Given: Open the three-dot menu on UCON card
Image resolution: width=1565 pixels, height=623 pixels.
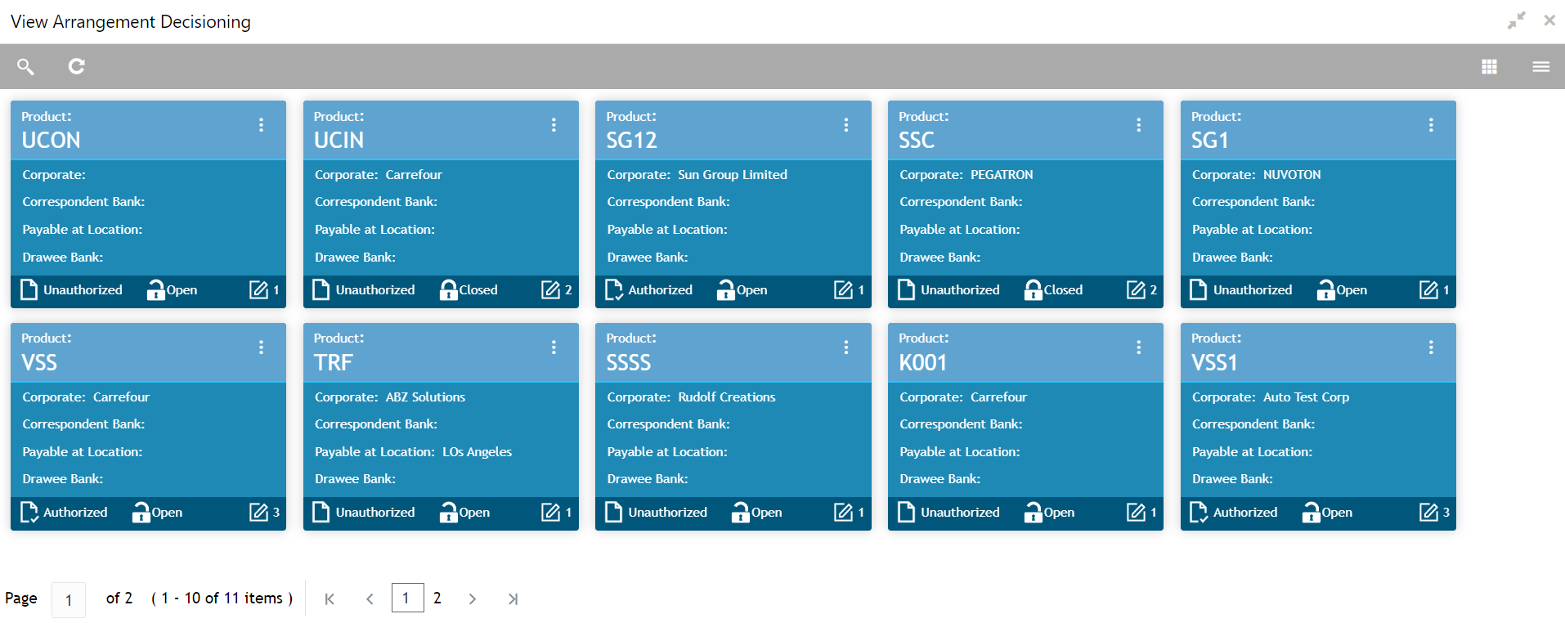Looking at the screenshot, I should (x=261, y=125).
